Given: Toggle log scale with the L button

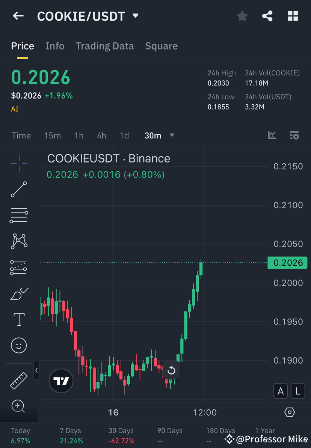Looking at the screenshot, I should pos(298,391).
